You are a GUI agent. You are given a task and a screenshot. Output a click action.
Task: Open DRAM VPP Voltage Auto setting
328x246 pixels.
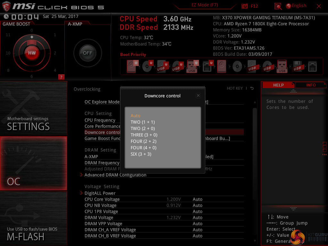pyautogui.click(x=197, y=223)
